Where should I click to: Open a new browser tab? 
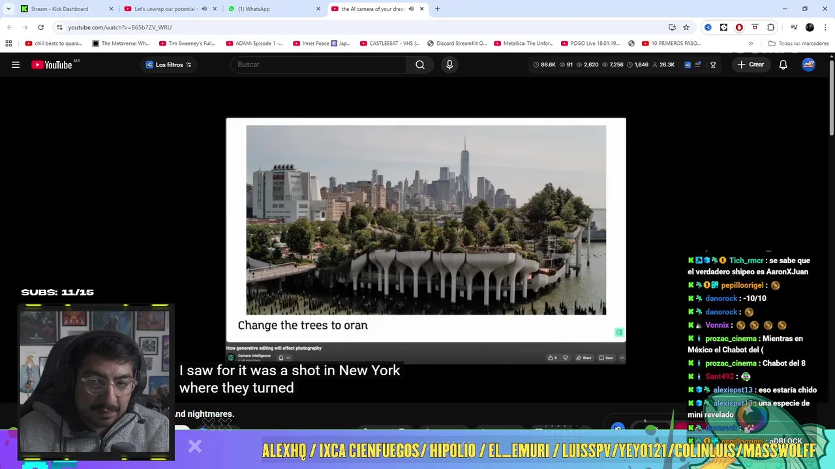tap(437, 9)
